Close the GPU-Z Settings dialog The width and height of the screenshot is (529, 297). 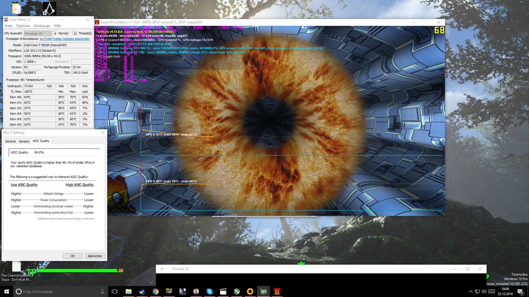point(103,133)
